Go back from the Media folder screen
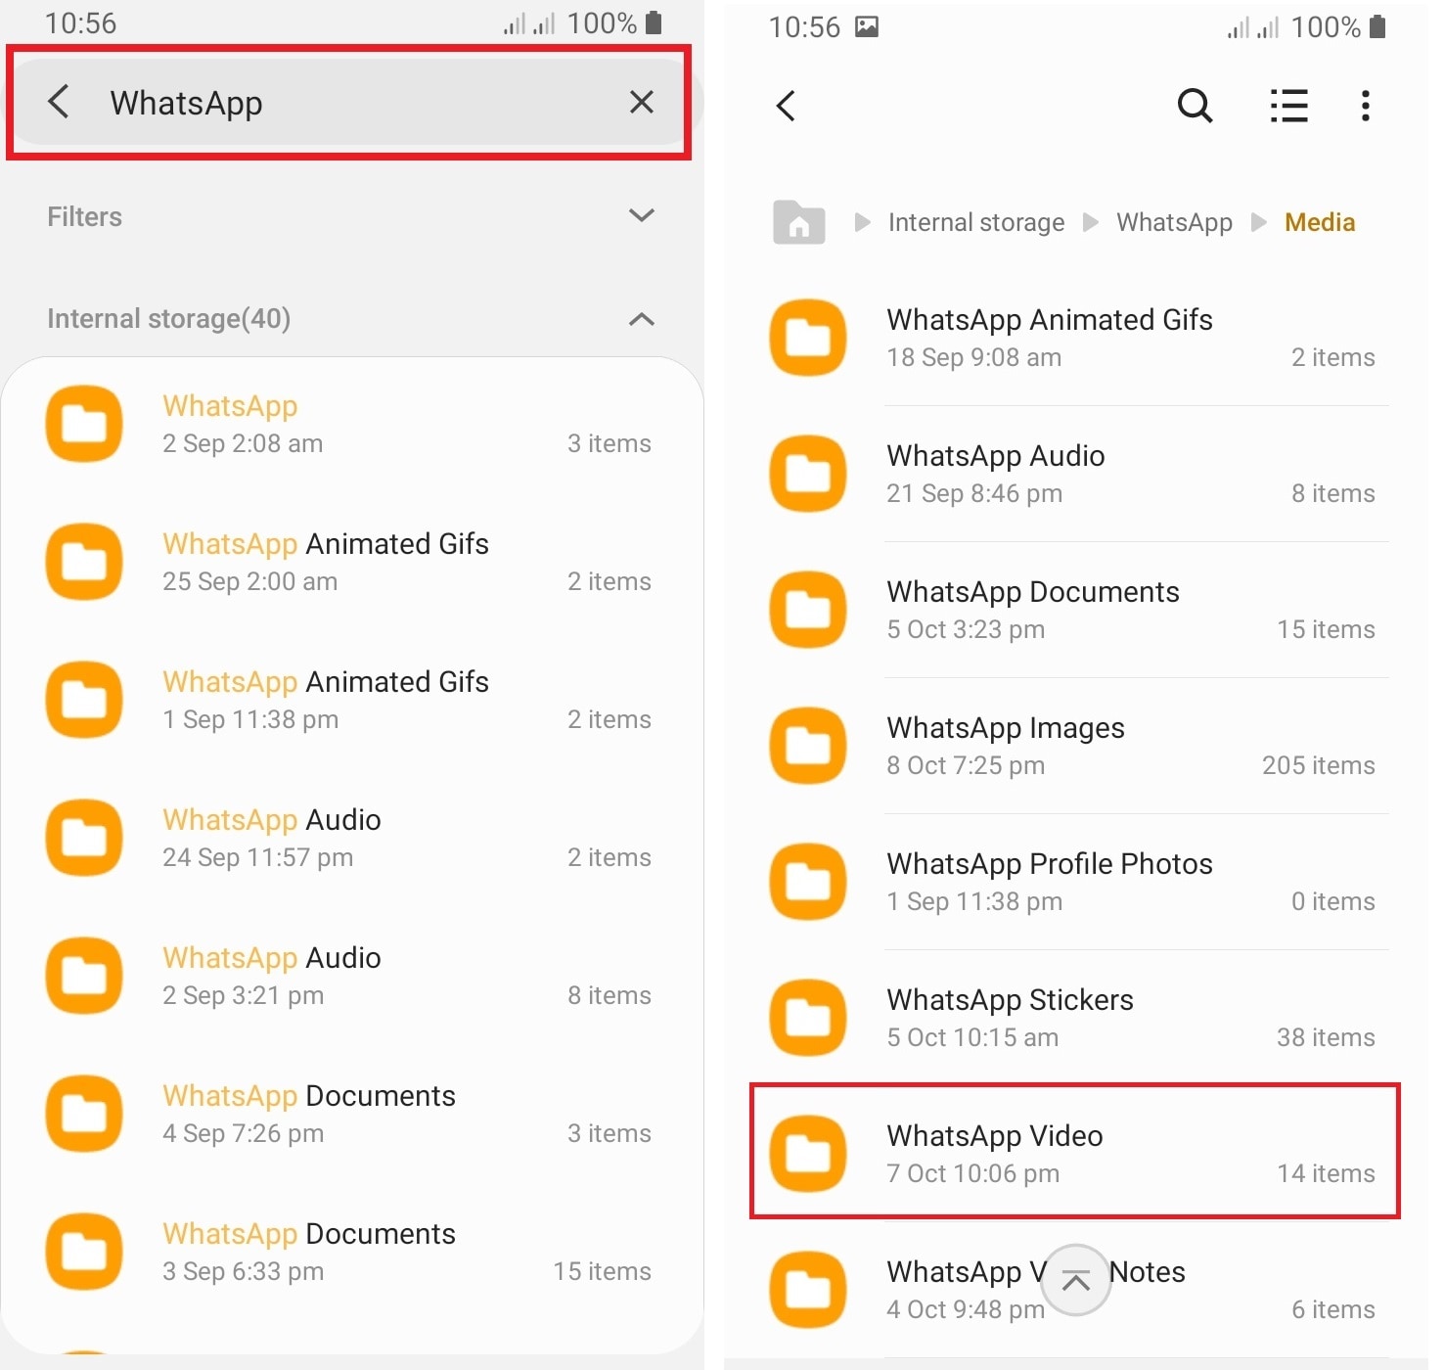1444x1370 pixels. (786, 106)
